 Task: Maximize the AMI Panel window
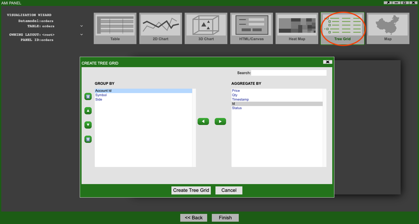click(405, 3)
